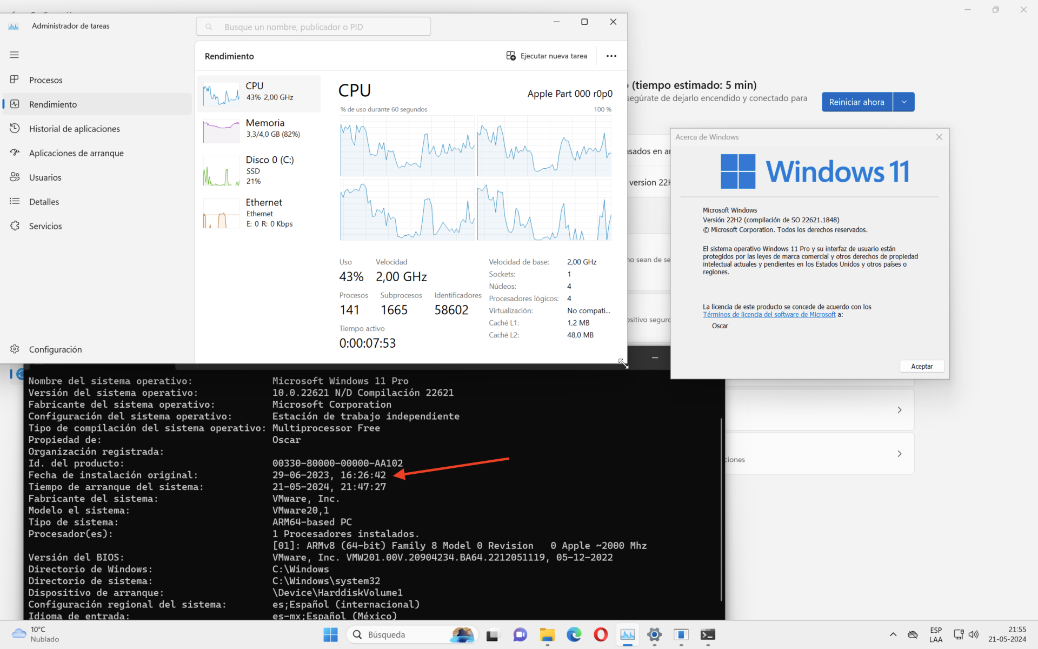
Task: Open Términos de licencia del software link
Action: pyautogui.click(x=769, y=315)
